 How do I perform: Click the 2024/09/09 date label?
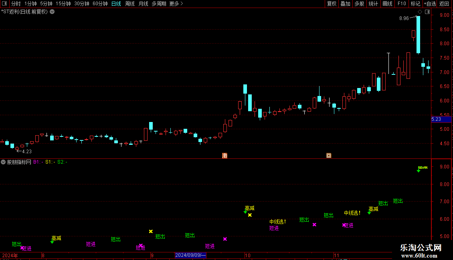pos(191,255)
